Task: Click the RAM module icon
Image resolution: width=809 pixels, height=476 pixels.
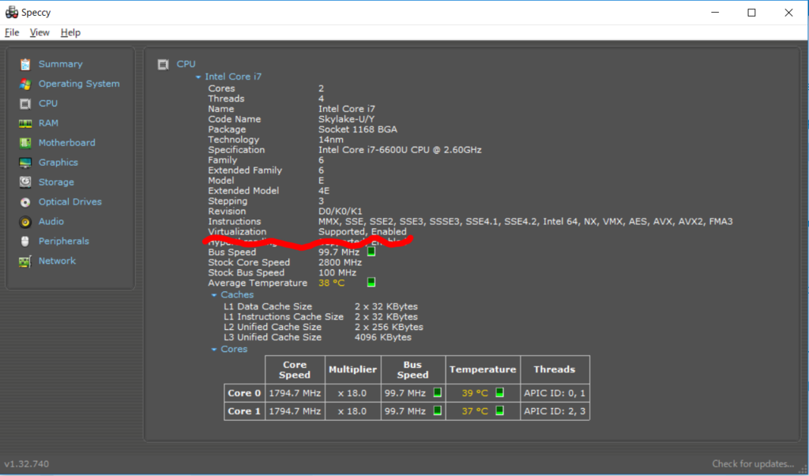Action: [x=25, y=123]
